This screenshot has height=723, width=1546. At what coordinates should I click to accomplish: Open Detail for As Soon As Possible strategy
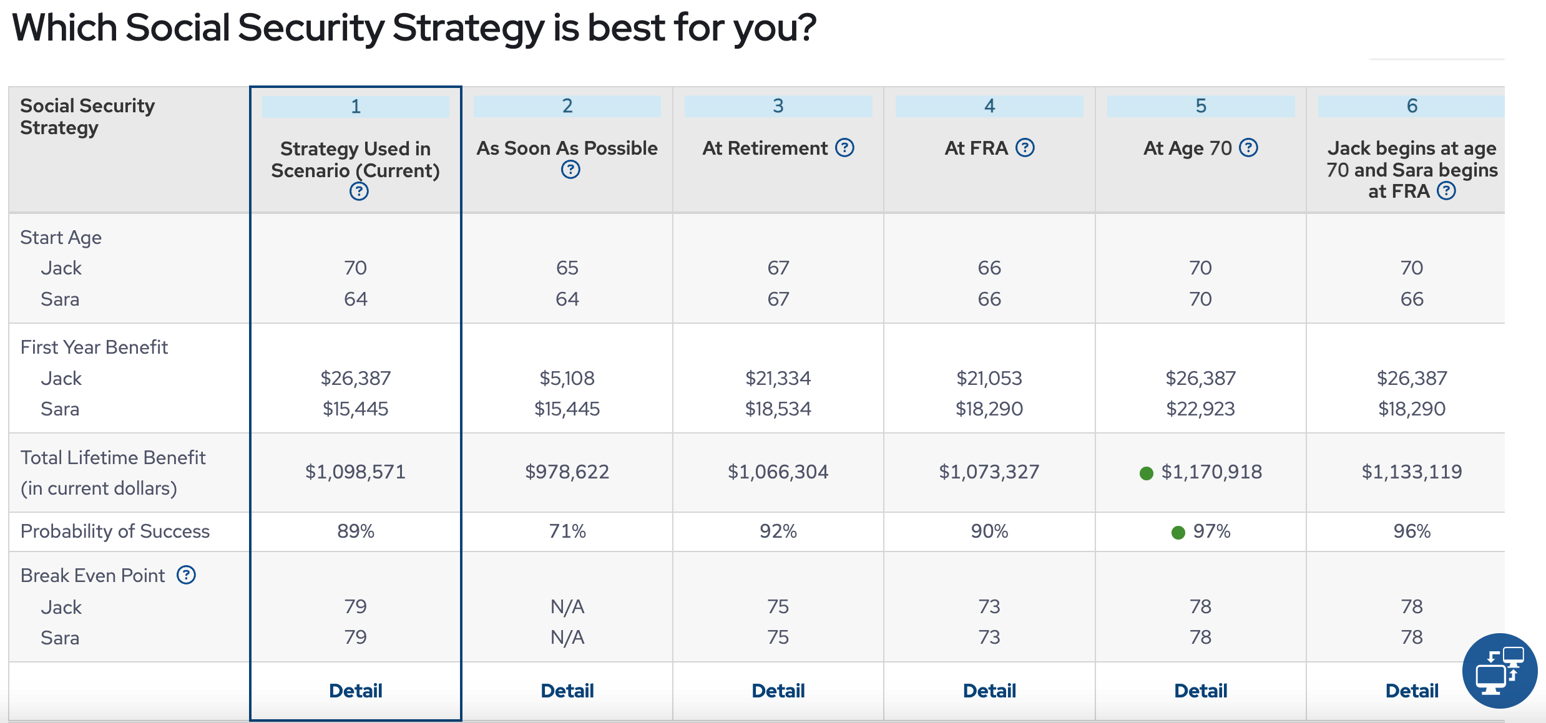tap(567, 690)
